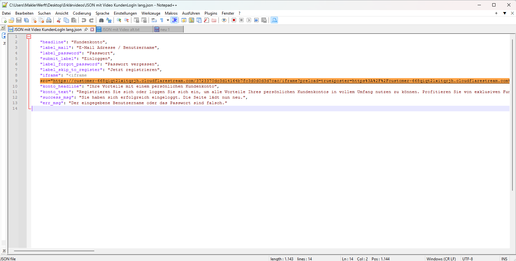Click the Paste clipboard icon
Screen dimensions: 516x261
point(74,20)
